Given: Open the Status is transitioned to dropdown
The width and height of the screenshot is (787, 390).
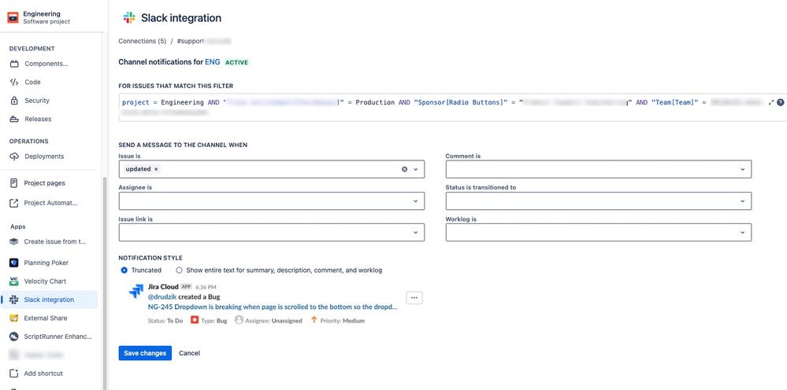Looking at the screenshot, I should (598, 201).
